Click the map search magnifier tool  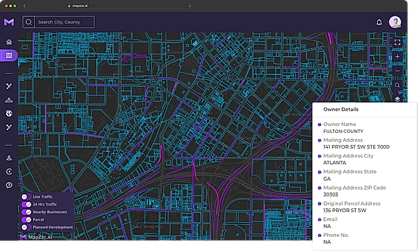click(x=397, y=85)
